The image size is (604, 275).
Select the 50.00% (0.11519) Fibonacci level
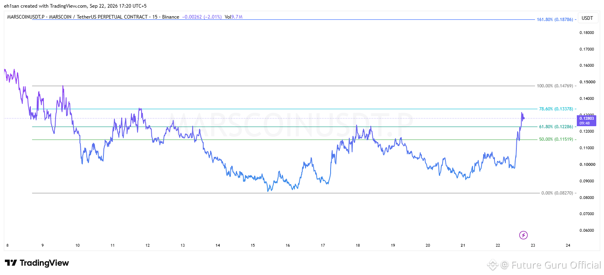coord(556,139)
